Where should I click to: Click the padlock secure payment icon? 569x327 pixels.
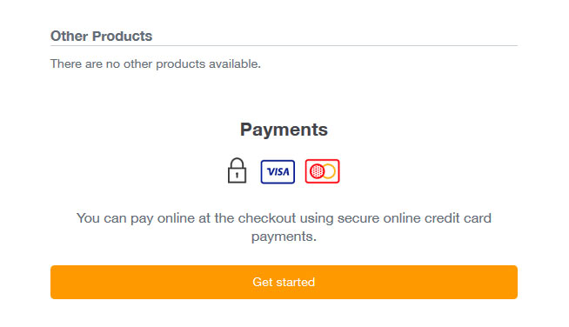click(x=237, y=170)
